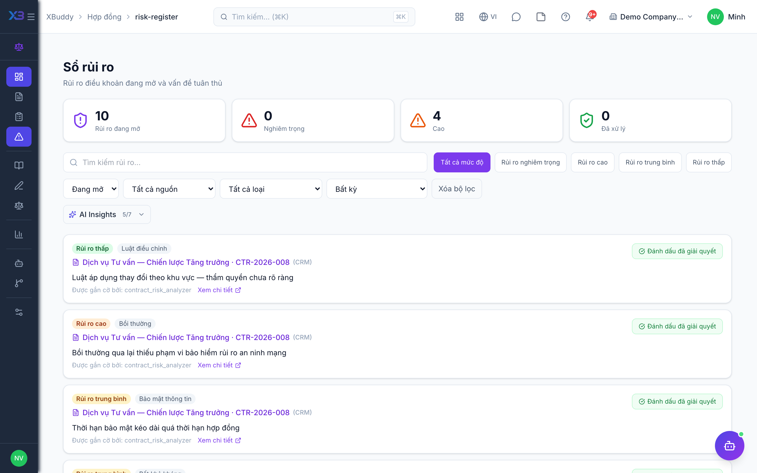Go to 'Hợp đồng' breadcrumb
The height and width of the screenshot is (473, 757).
point(104,17)
